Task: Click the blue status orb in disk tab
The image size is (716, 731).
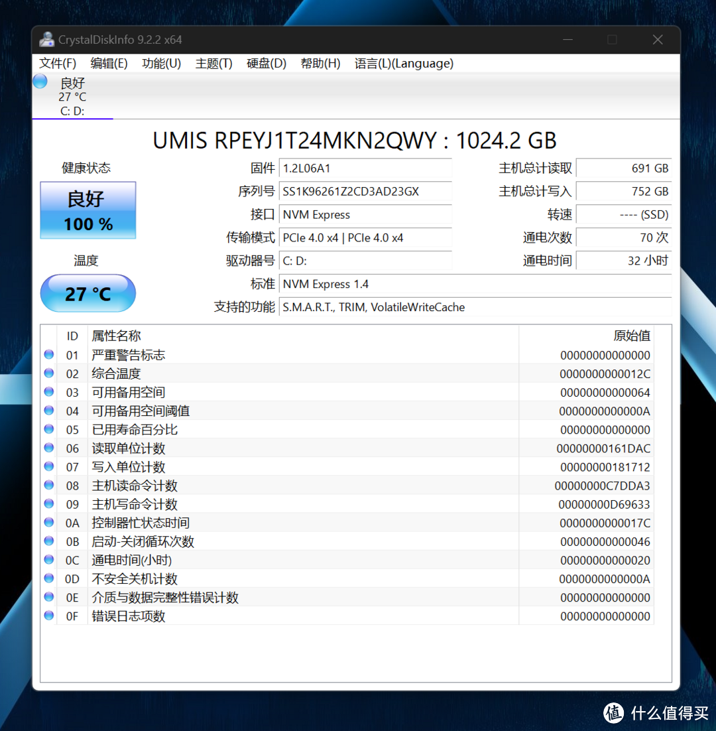Action: tap(40, 81)
